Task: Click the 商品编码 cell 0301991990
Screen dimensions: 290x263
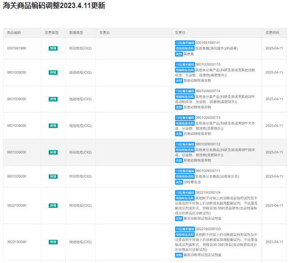Action: coord(16,48)
